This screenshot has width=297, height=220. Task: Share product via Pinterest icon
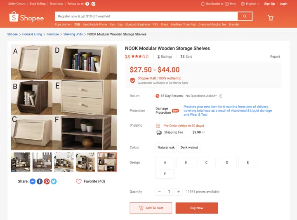coord(47,181)
